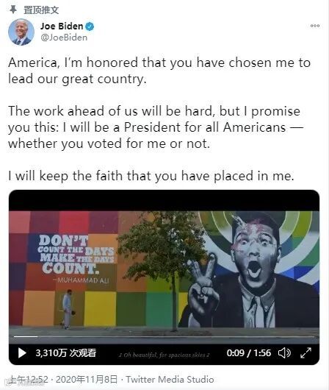Open the Joe Biden display name link

pyautogui.click(x=62, y=26)
